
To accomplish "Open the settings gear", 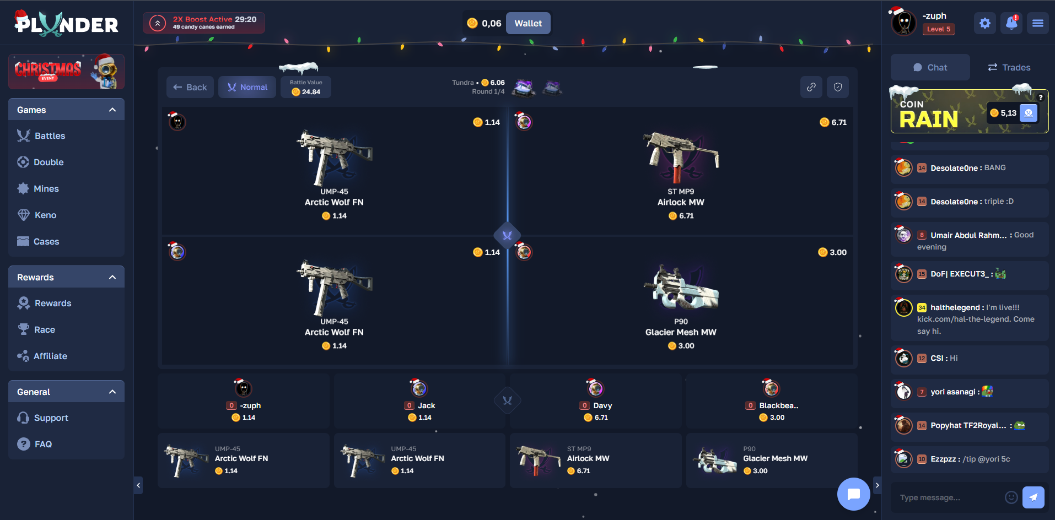I will (x=984, y=23).
